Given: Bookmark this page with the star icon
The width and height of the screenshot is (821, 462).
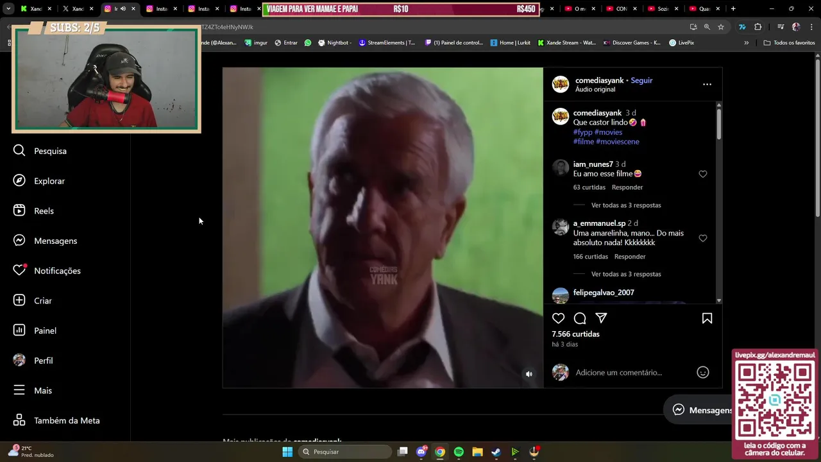Looking at the screenshot, I should pyautogui.click(x=721, y=27).
